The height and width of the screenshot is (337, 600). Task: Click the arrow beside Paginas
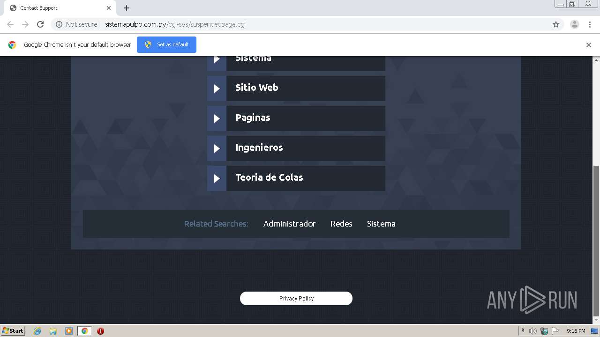click(x=217, y=118)
